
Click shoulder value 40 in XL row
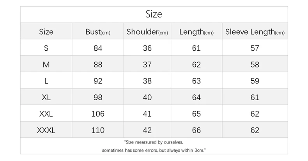point(147,97)
